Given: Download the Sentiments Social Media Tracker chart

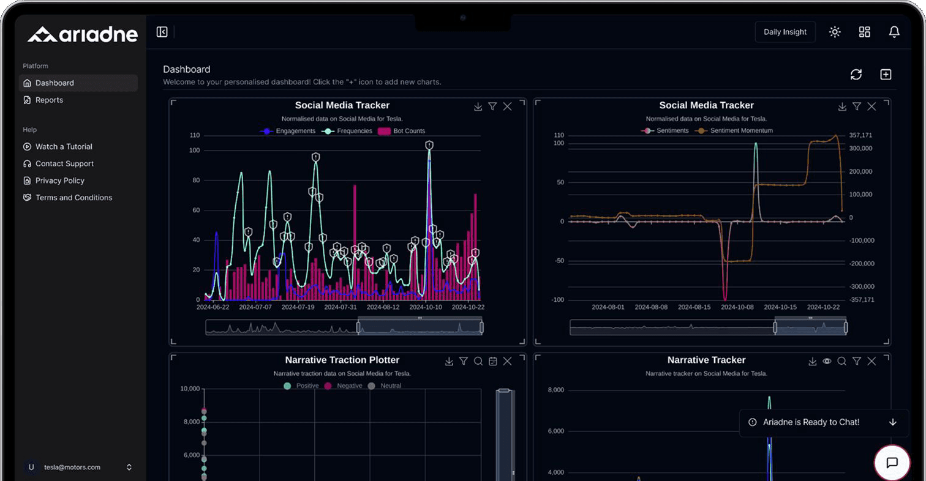Looking at the screenshot, I should coord(842,106).
